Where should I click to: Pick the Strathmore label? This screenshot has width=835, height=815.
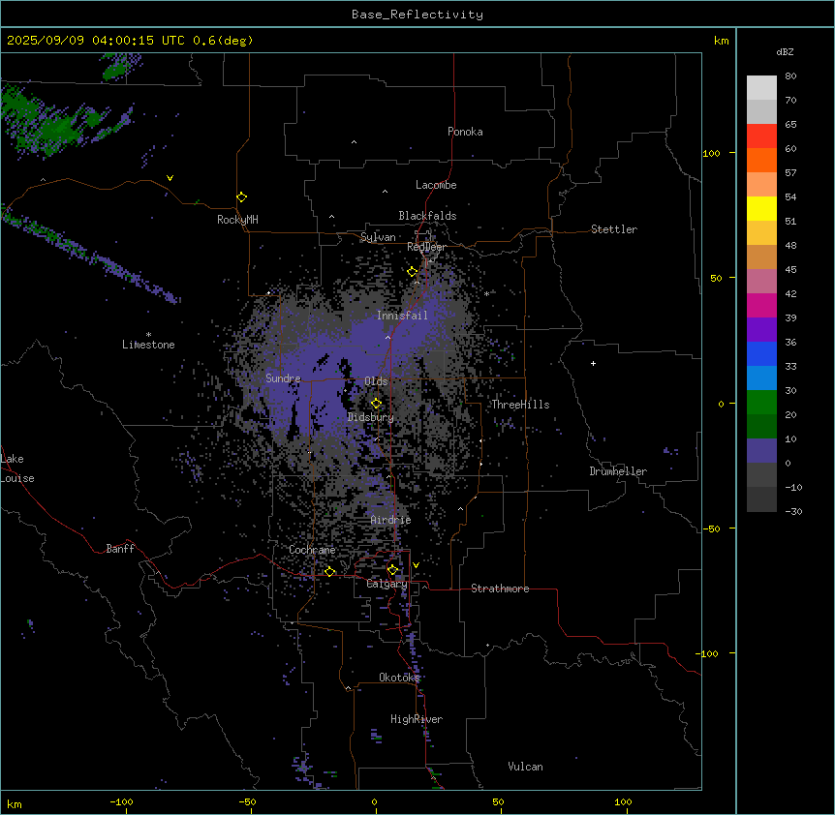[x=500, y=589]
